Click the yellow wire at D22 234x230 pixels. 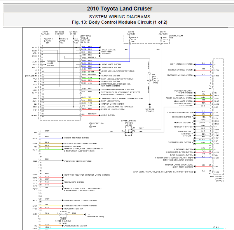coord(90,99)
